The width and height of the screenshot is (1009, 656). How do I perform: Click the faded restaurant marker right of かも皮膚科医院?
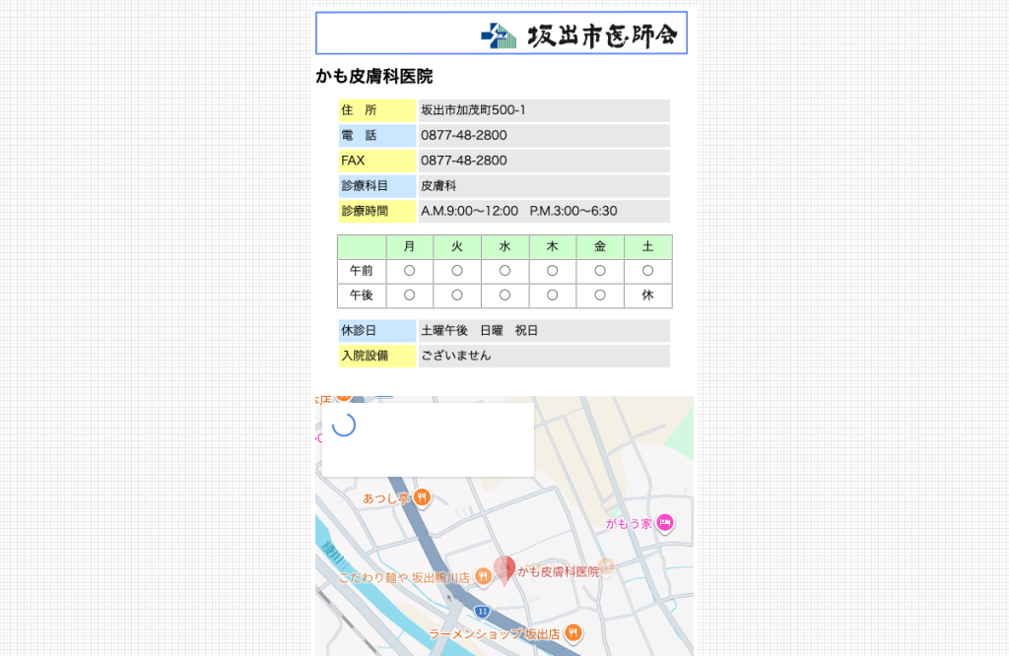point(606,566)
